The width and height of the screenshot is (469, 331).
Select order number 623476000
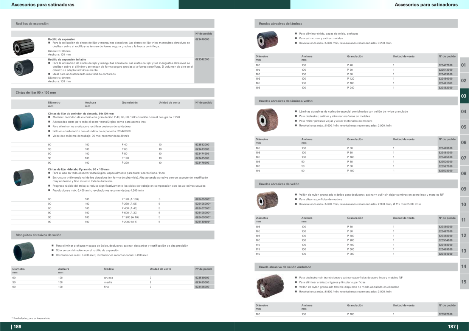pyautogui.click(x=202, y=163)
